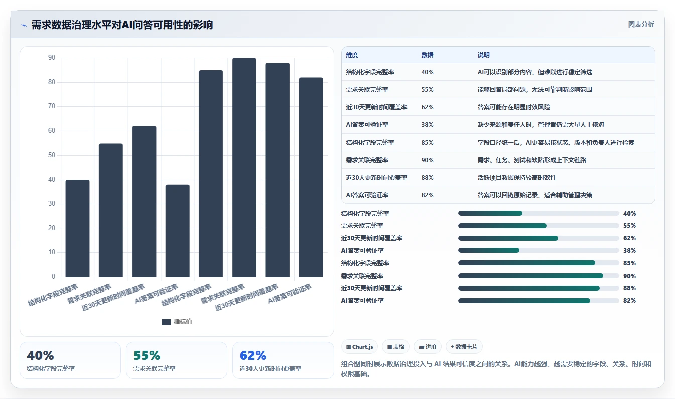Viewport: 675px width, 399px height.
Task: Click the 88% cell in the table
Action: pyautogui.click(x=428, y=178)
